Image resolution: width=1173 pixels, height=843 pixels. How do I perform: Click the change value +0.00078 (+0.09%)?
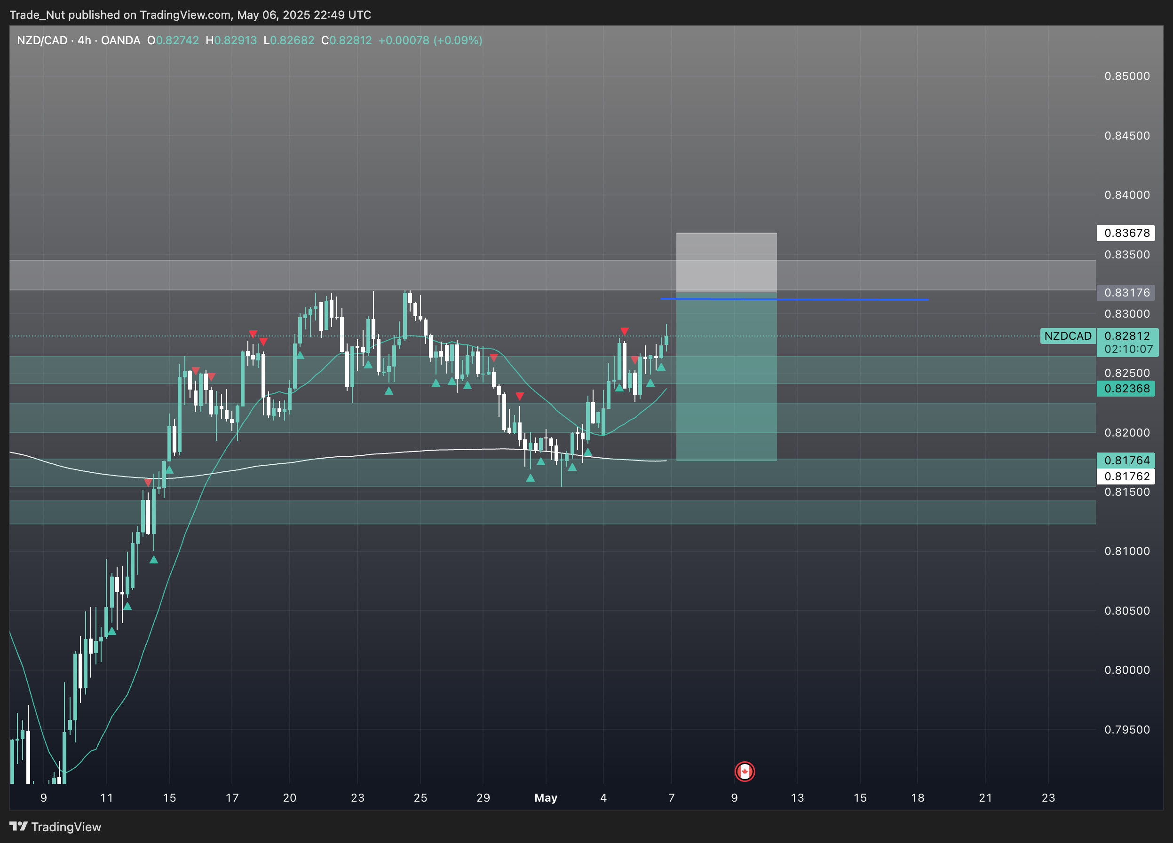tap(430, 40)
